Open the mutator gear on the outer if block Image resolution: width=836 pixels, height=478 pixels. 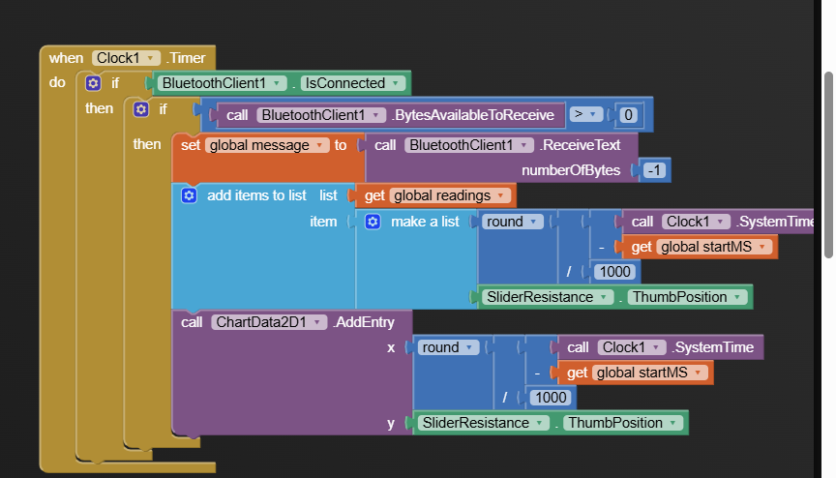coord(93,83)
